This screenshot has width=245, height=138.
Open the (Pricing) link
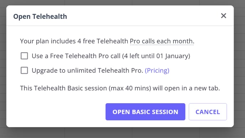point(157,71)
